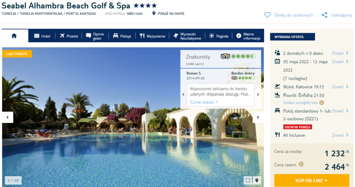Go to next gallery photo arrow
The width and height of the screenshot is (355, 187).
pyautogui.click(x=258, y=117)
